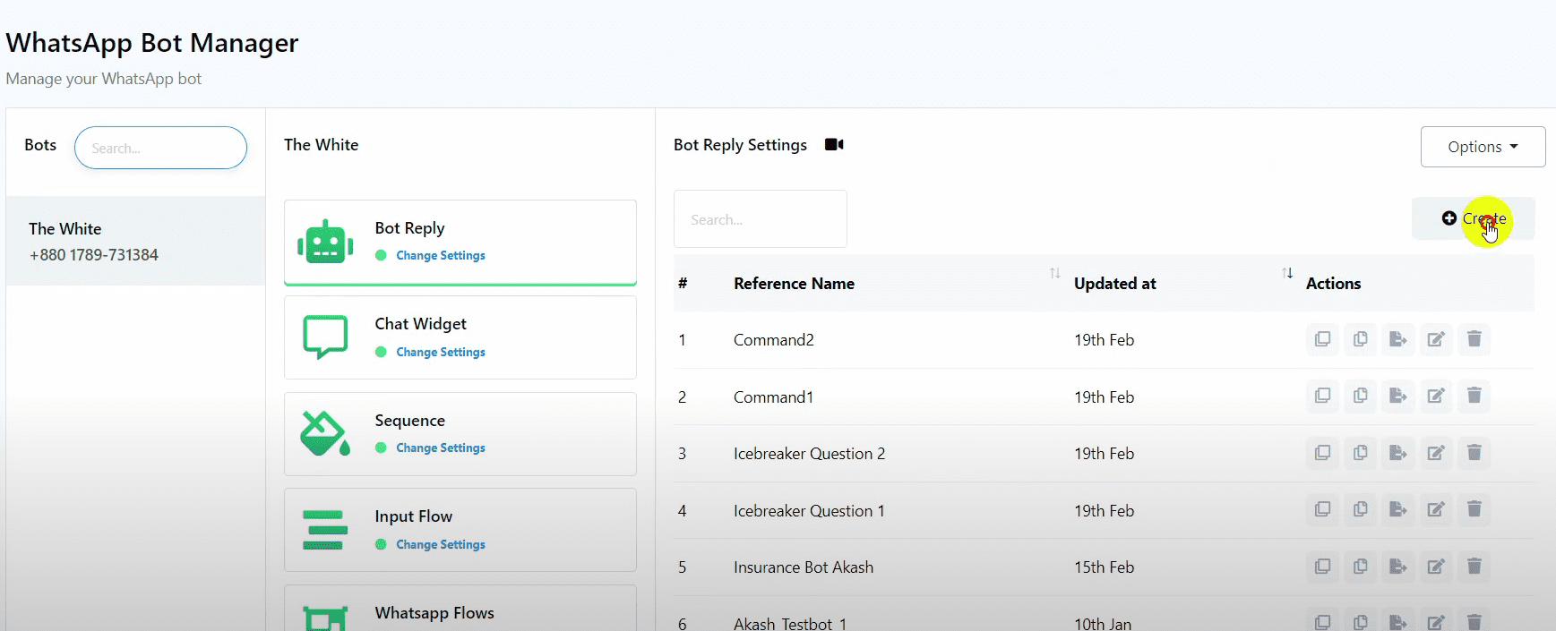Sort the table by Updated at

coord(1286,274)
